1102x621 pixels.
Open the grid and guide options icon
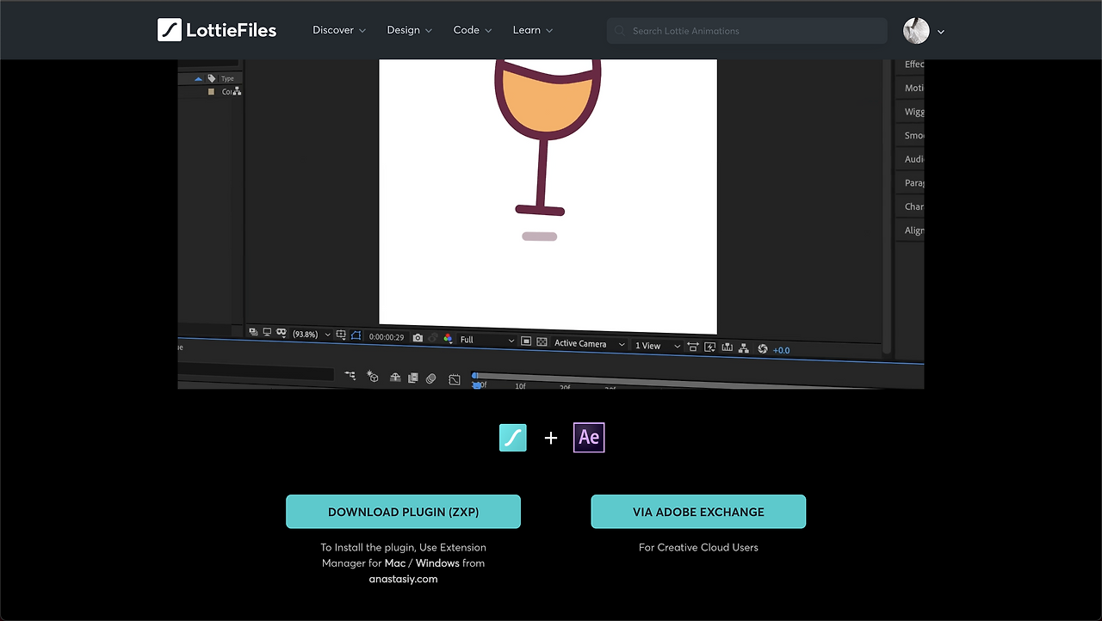[341, 335]
